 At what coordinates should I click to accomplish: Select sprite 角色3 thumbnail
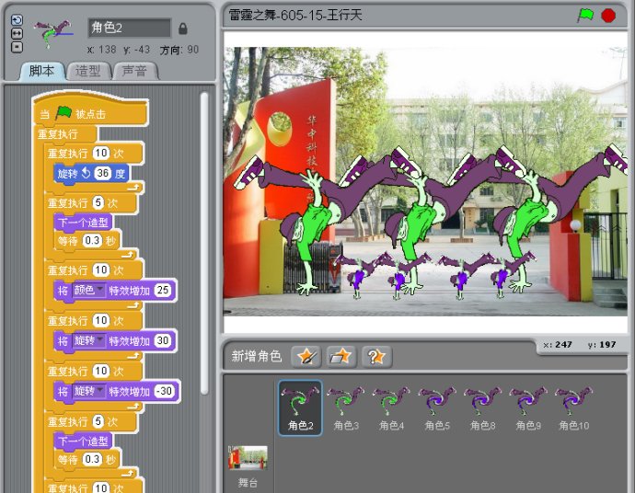click(x=346, y=407)
